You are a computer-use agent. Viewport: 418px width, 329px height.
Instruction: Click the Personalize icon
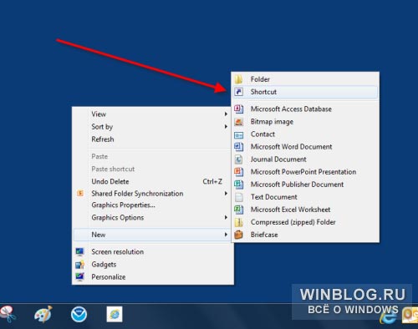click(x=79, y=276)
